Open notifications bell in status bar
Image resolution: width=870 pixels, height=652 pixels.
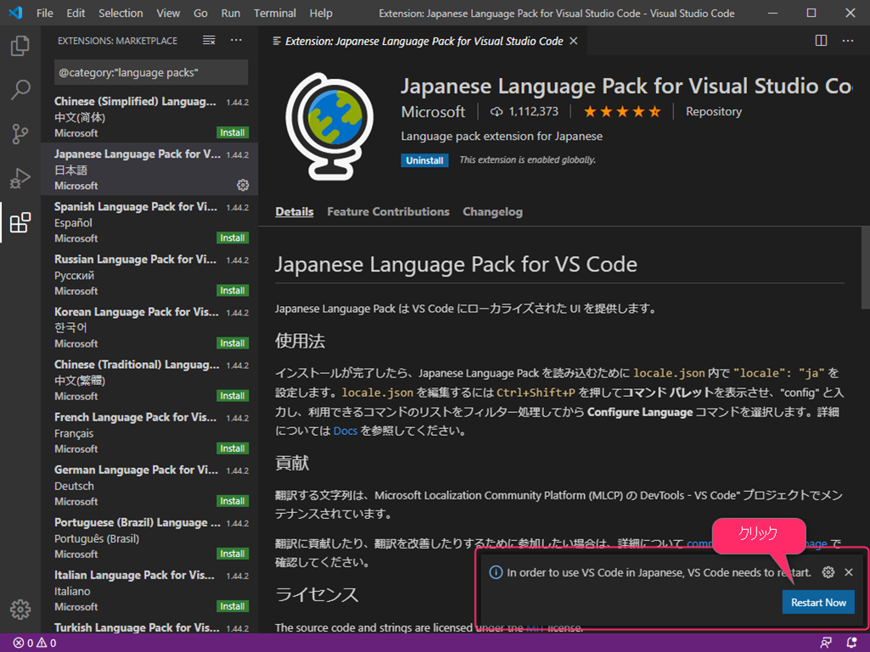click(x=851, y=644)
